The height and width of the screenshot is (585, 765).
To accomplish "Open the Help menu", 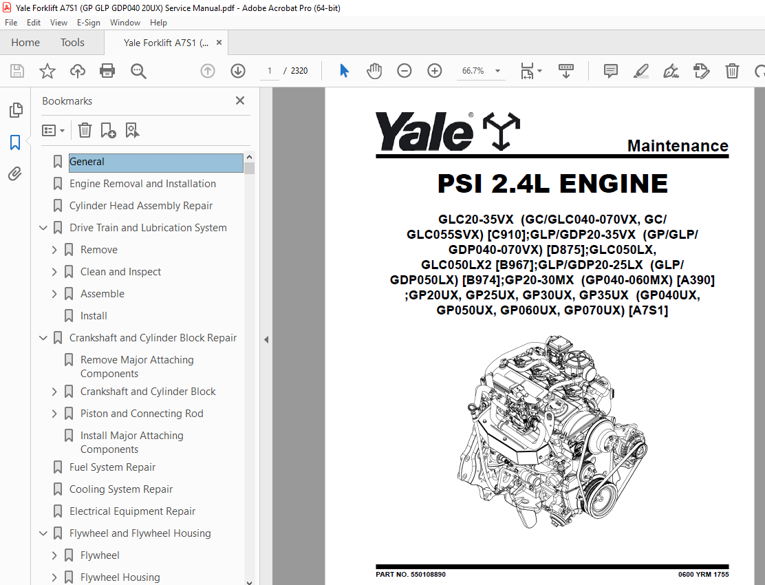I will tap(158, 23).
